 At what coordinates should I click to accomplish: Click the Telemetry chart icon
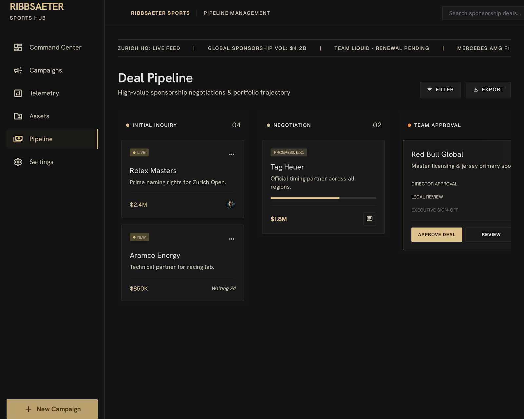(18, 93)
